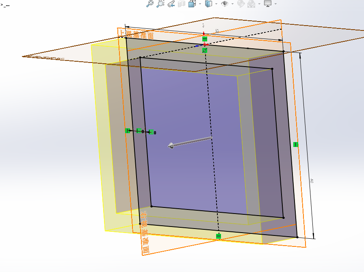Select the 40 vertical dimension text
Viewport: 364px width, 272px height.
[312, 181]
